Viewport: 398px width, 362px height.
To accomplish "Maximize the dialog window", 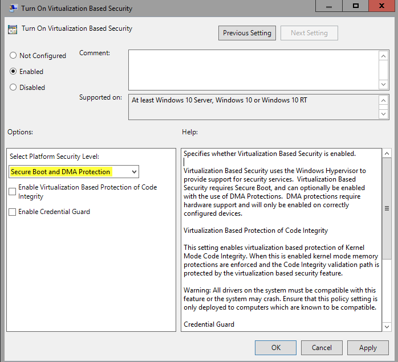I will [356, 6].
